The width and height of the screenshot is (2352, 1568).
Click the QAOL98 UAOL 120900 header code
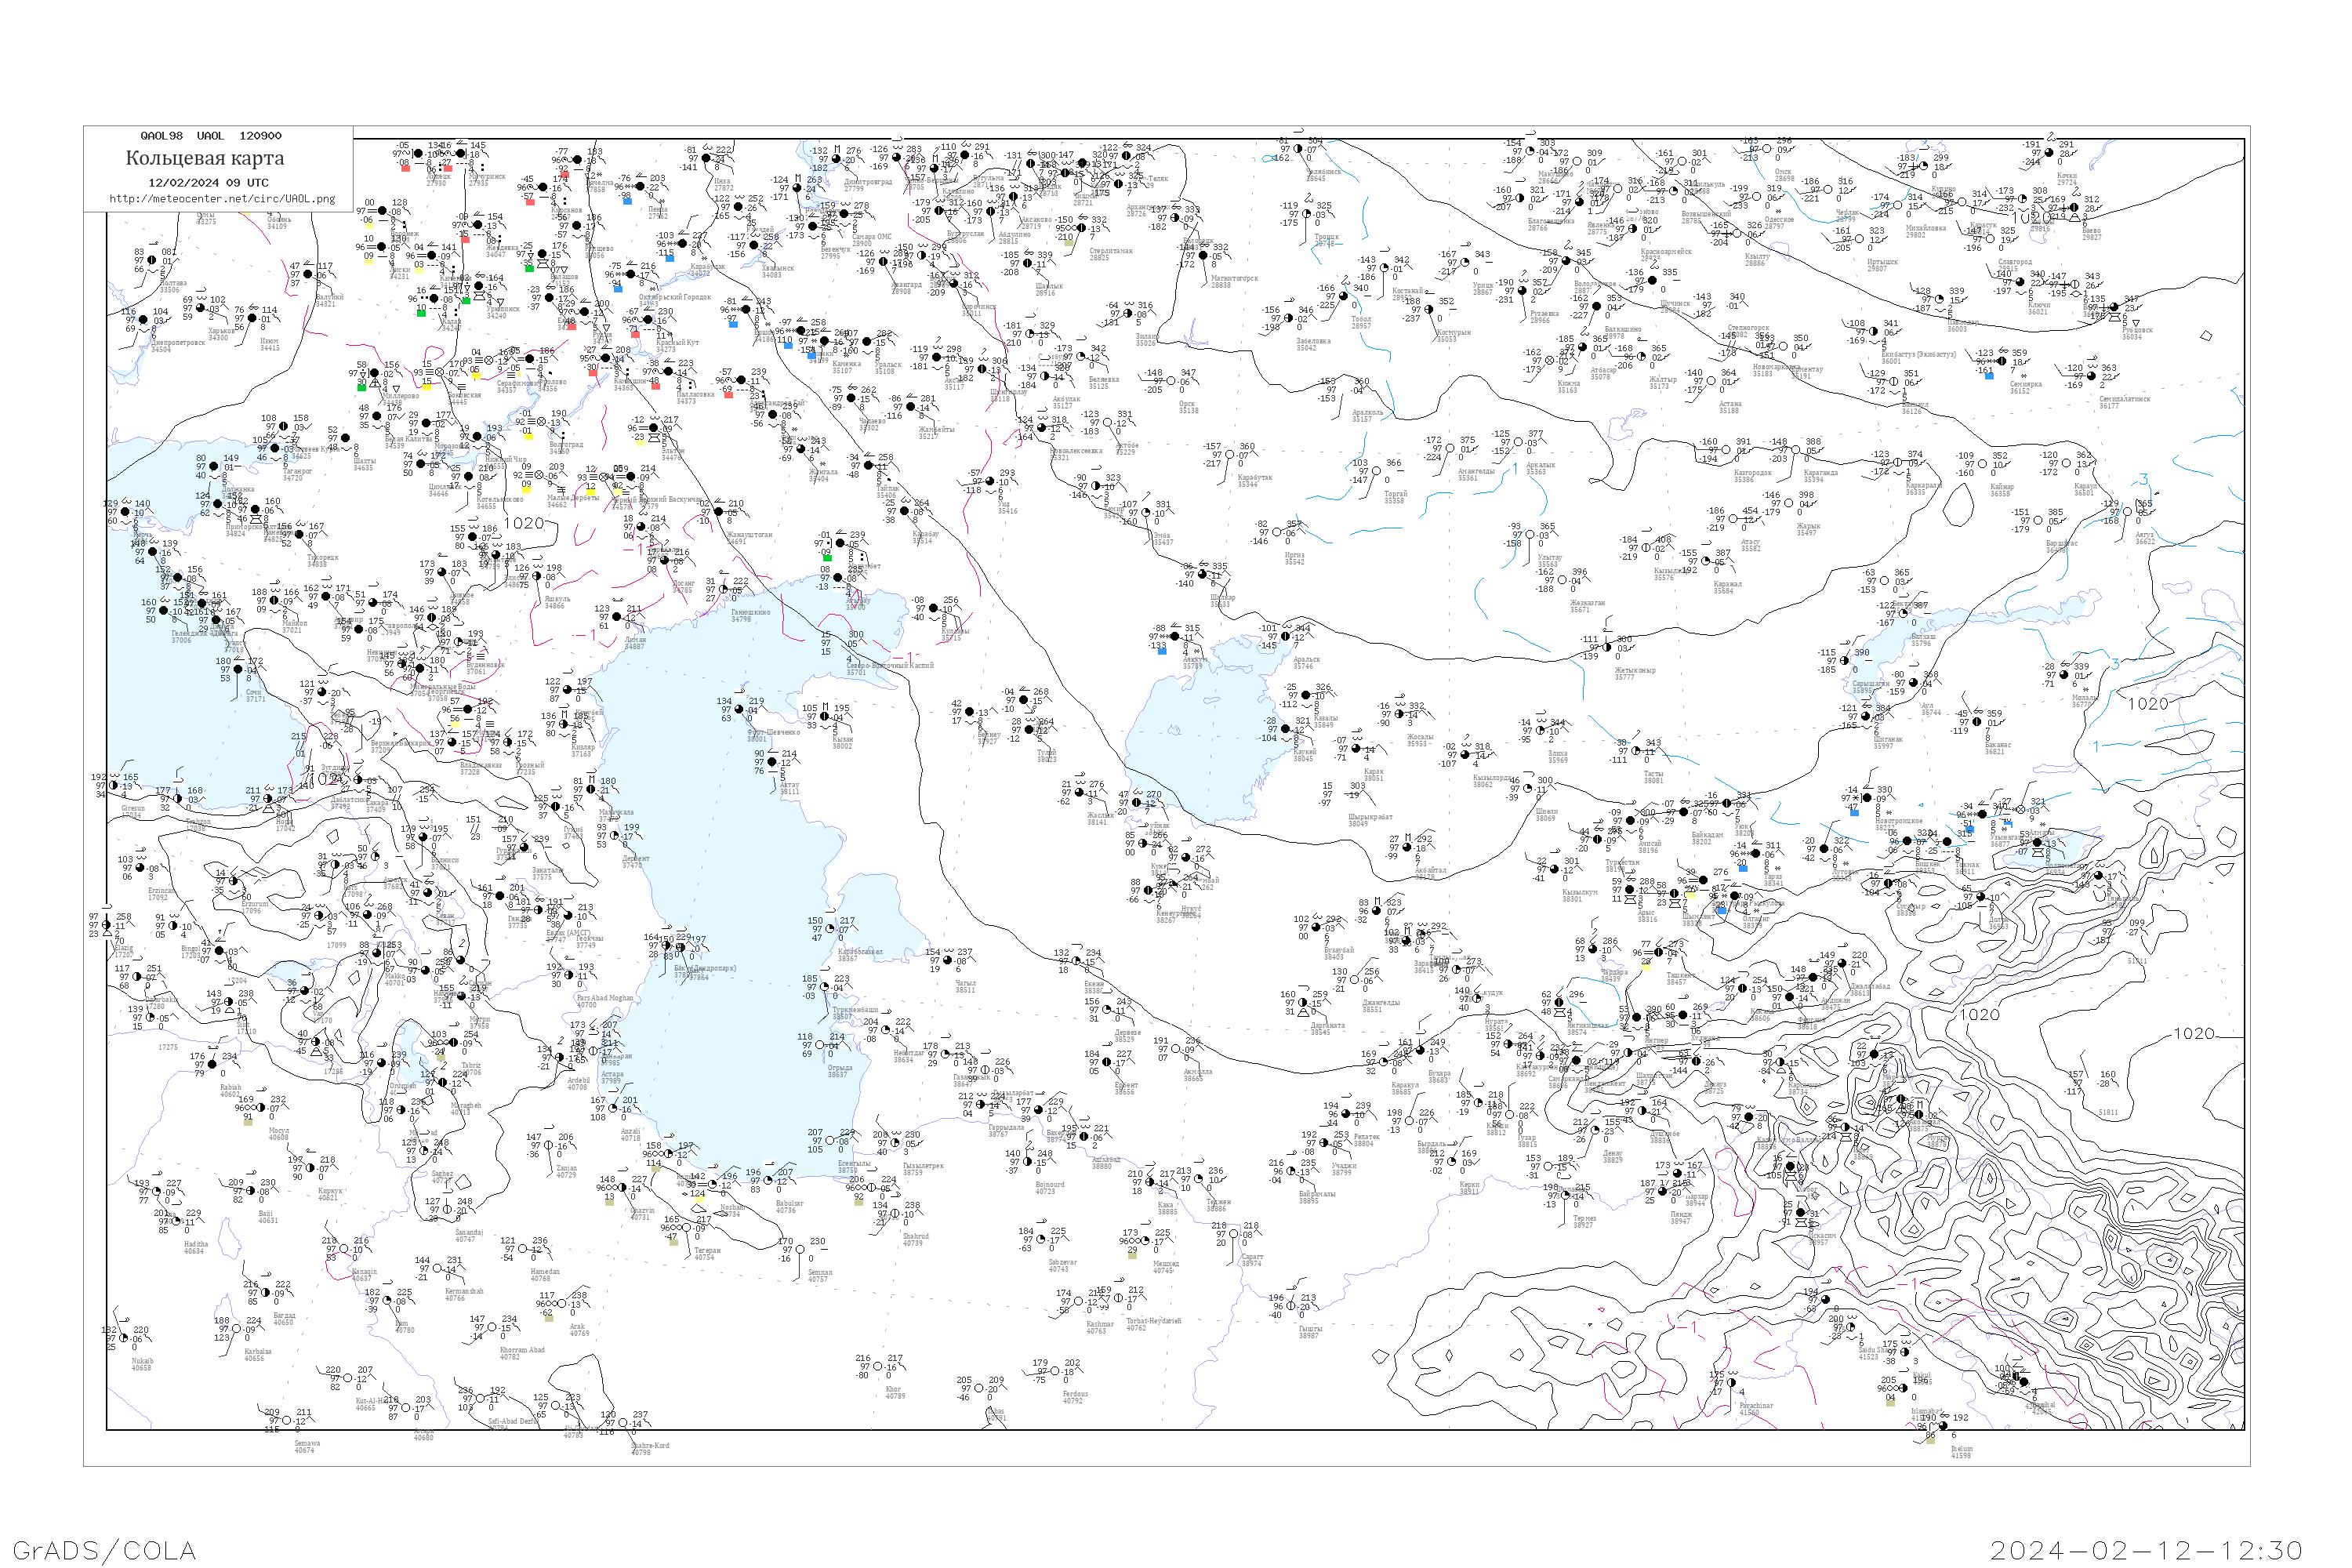tap(210, 135)
